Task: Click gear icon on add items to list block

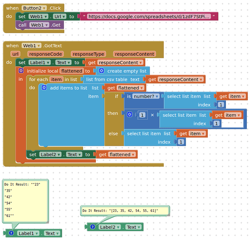Action: (44, 87)
